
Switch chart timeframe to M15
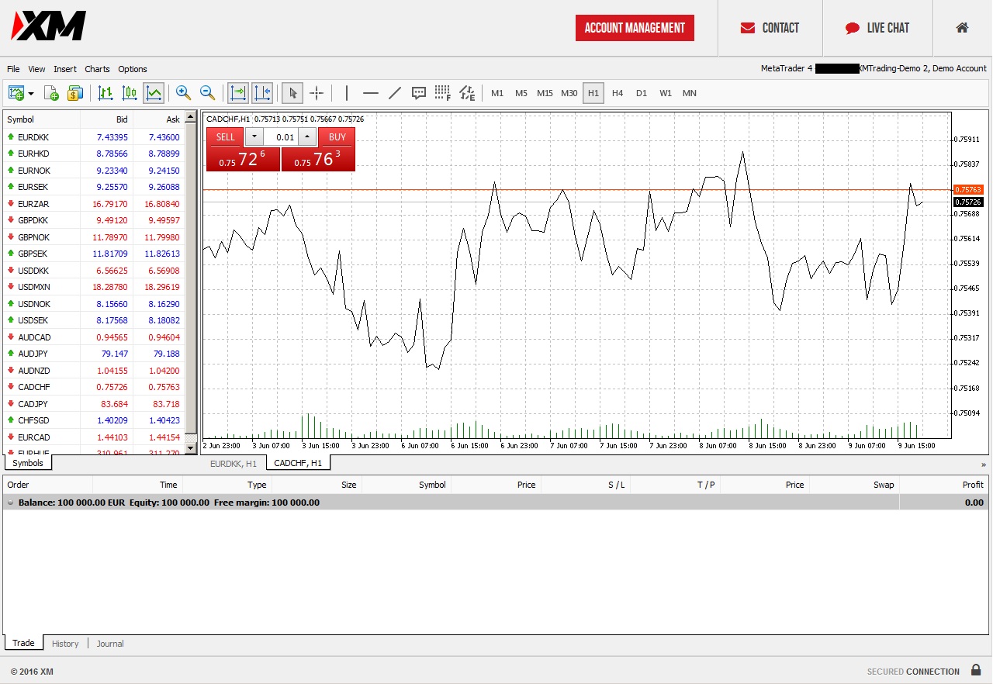(x=545, y=92)
